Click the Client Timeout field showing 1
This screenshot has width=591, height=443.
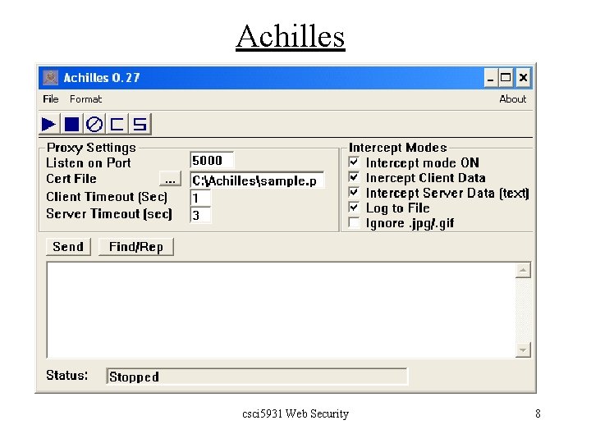tap(200, 199)
